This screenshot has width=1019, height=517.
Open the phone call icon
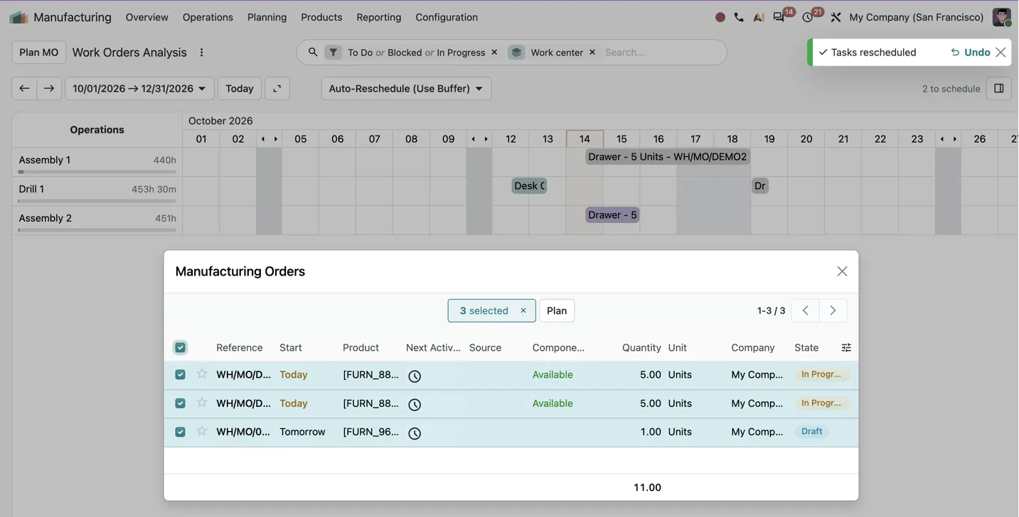tap(739, 17)
